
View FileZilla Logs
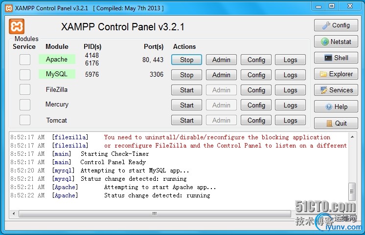[290, 90]
